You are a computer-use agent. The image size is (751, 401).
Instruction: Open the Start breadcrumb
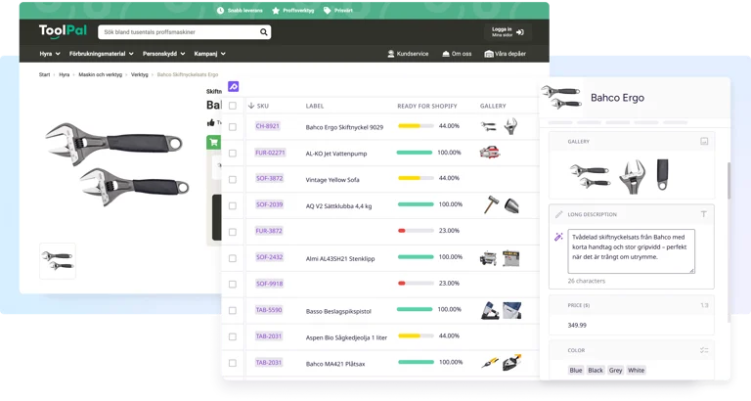click(45, 74)
